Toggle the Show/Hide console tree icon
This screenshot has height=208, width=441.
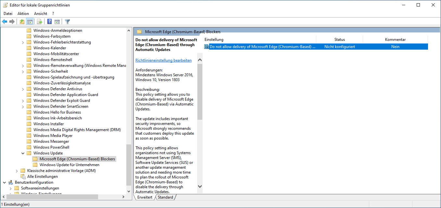[30, 22]
